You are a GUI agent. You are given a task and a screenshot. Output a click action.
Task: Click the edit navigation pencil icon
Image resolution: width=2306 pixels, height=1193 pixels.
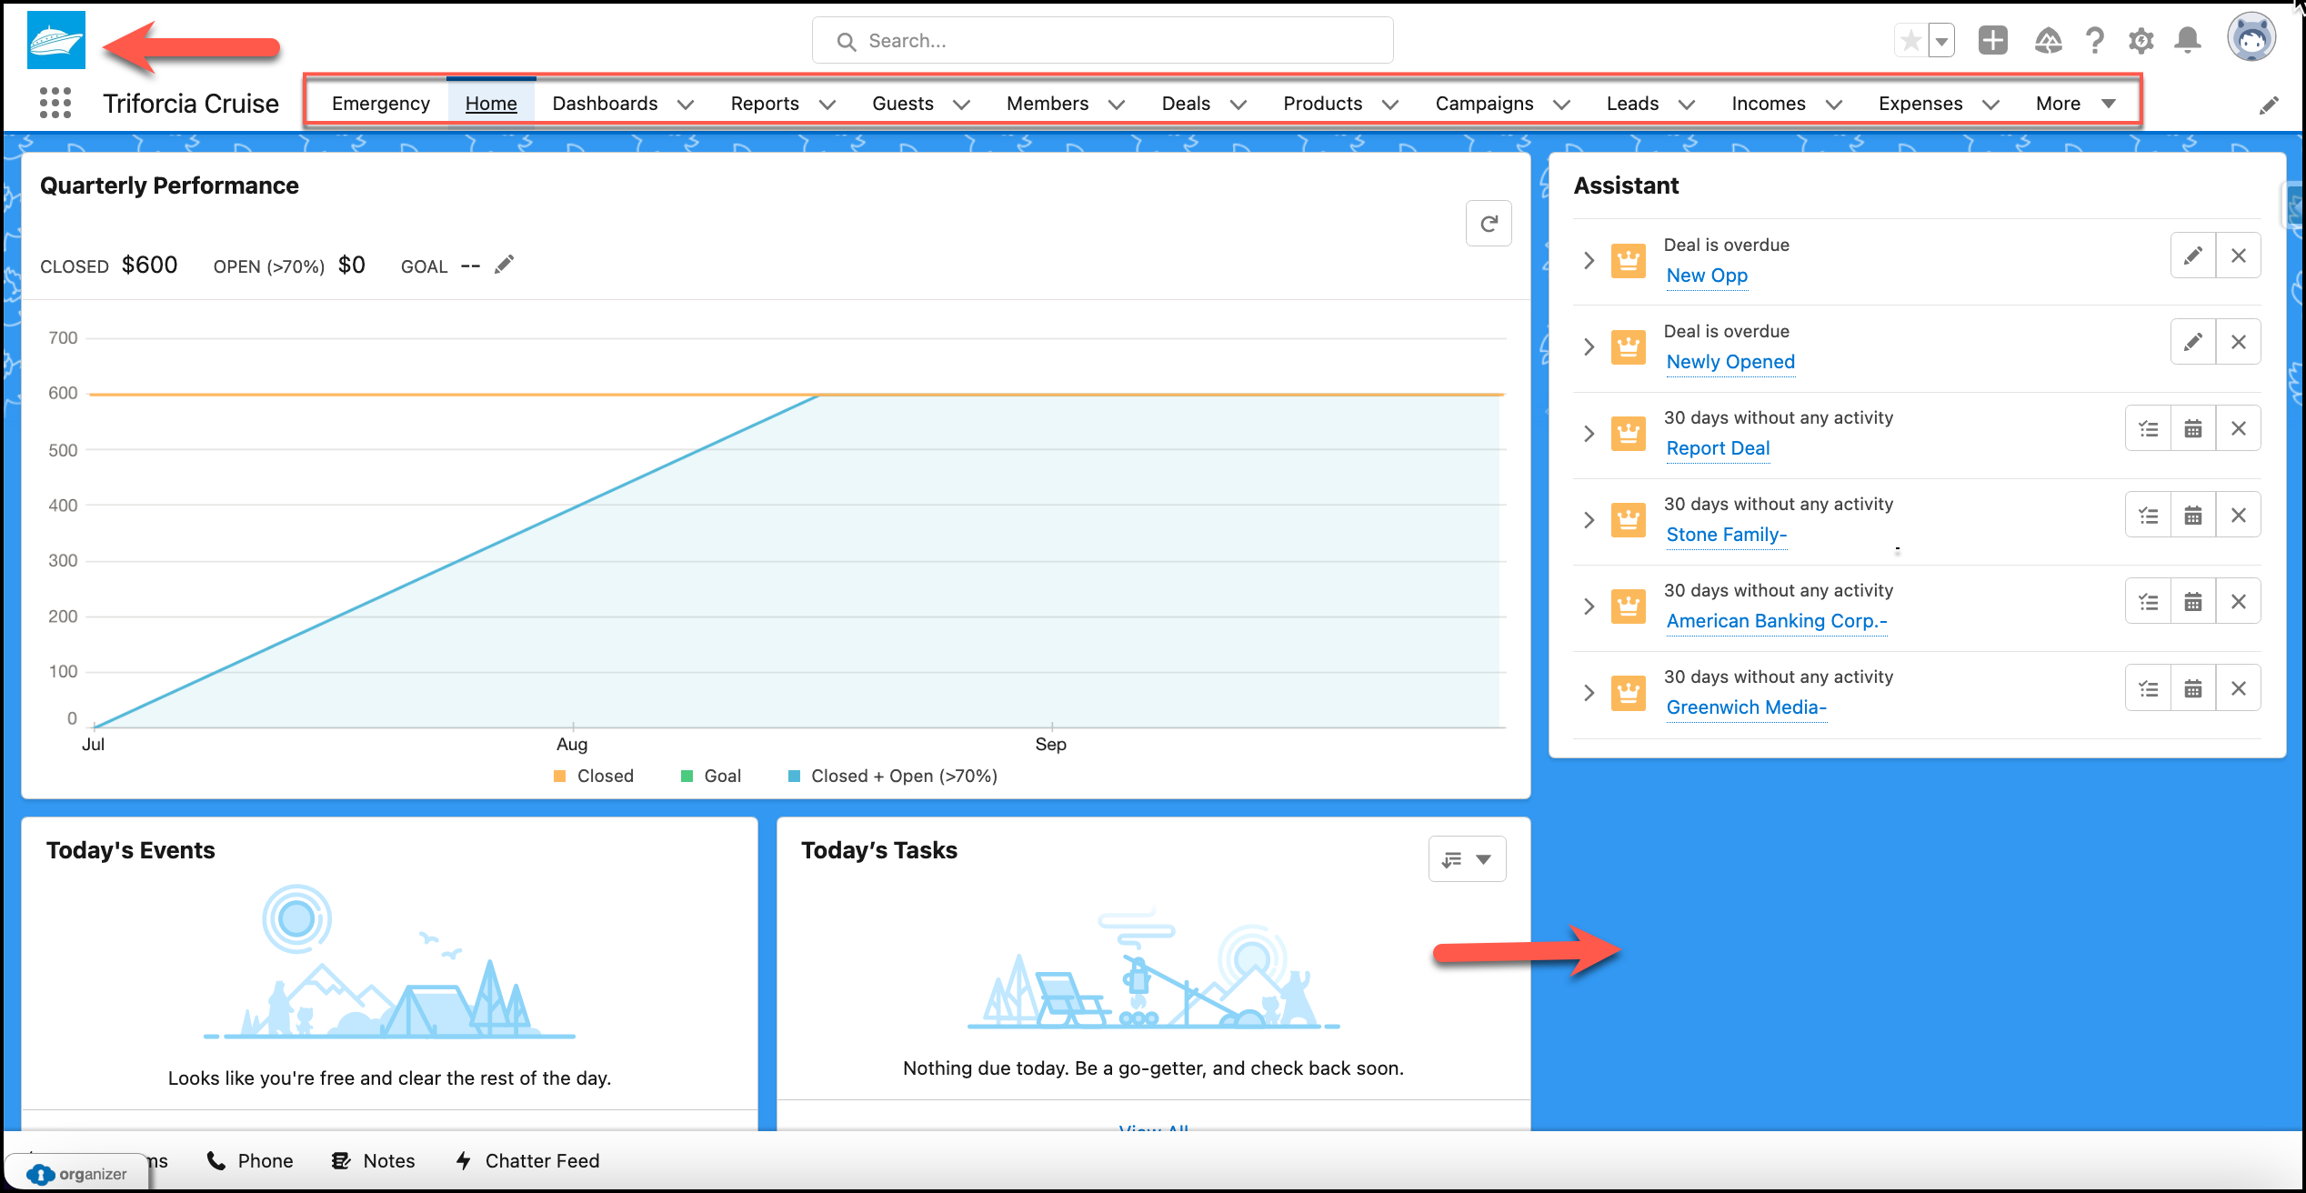click(x=2269, y=105)
